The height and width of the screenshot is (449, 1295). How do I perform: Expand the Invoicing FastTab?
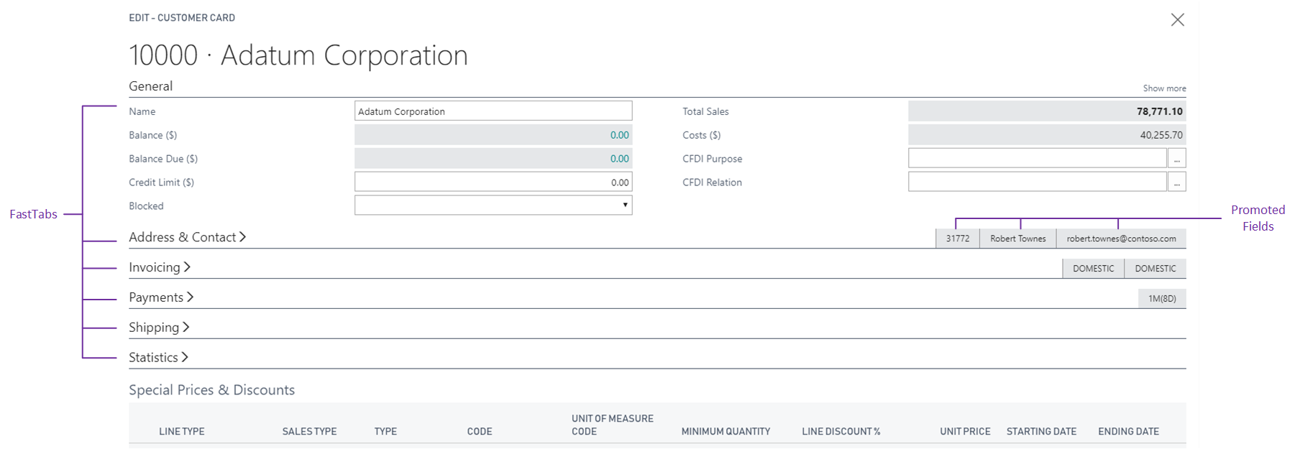(x=160, y=267)
